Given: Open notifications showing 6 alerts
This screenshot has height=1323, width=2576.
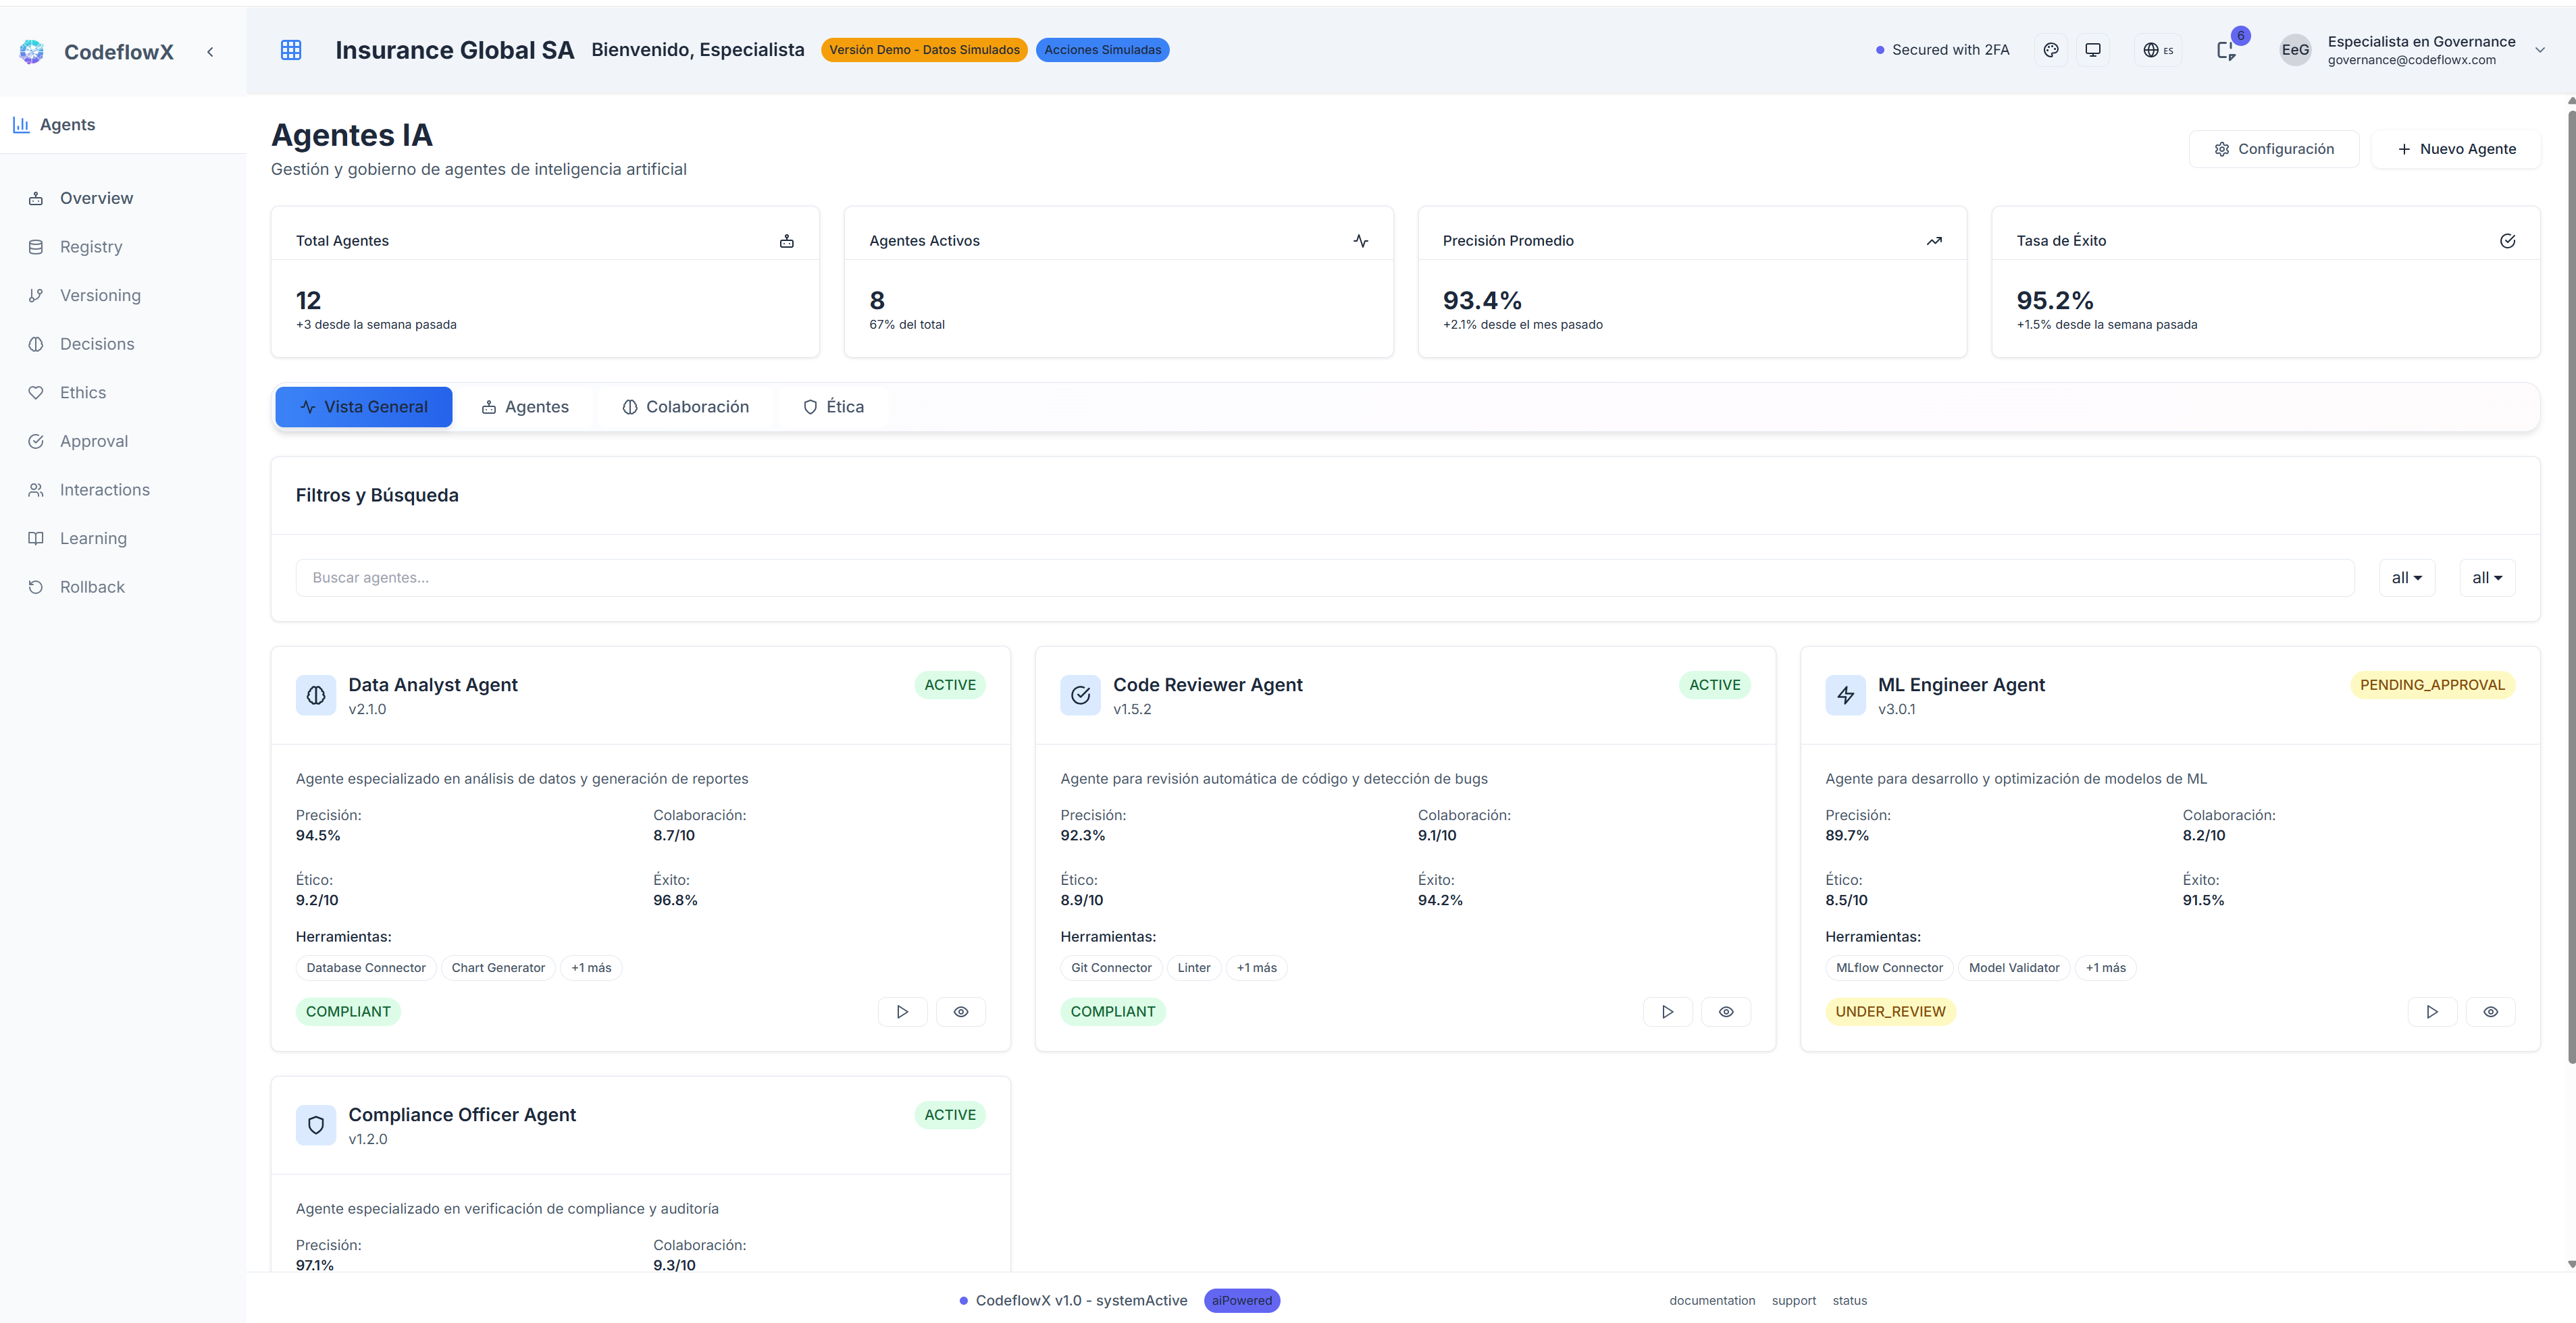Looking at the screenshot, I should click(2228, 50).
